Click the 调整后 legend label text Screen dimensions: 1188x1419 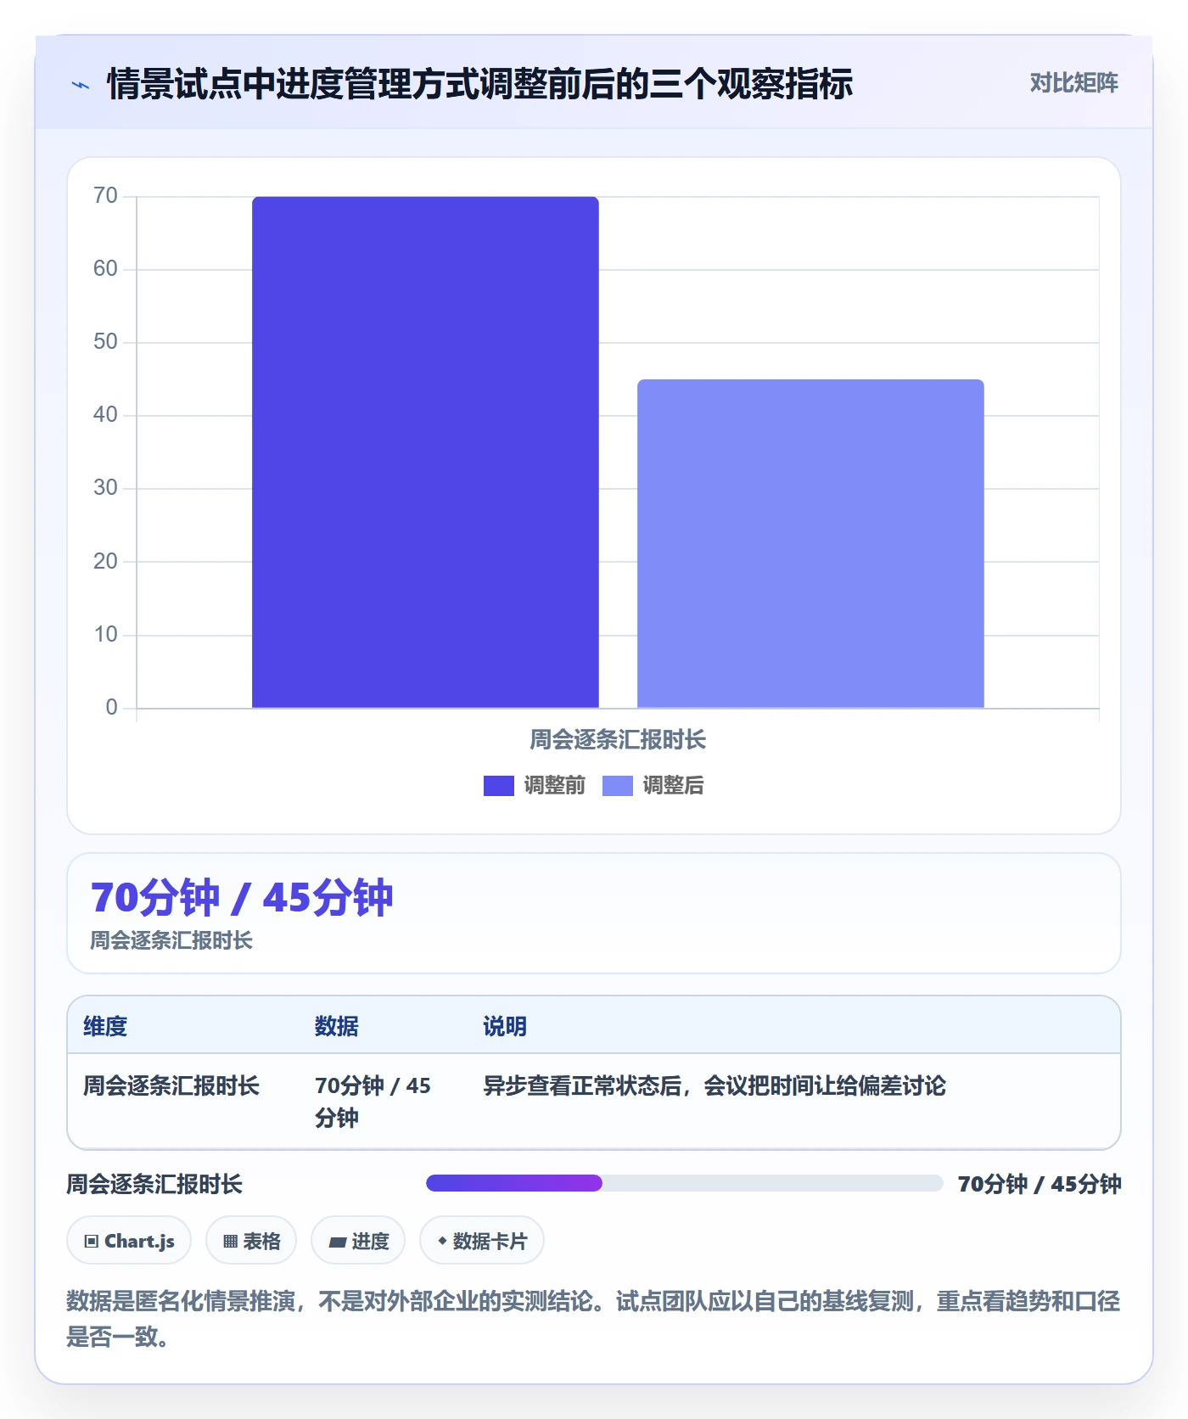click(x=673, y=786)
